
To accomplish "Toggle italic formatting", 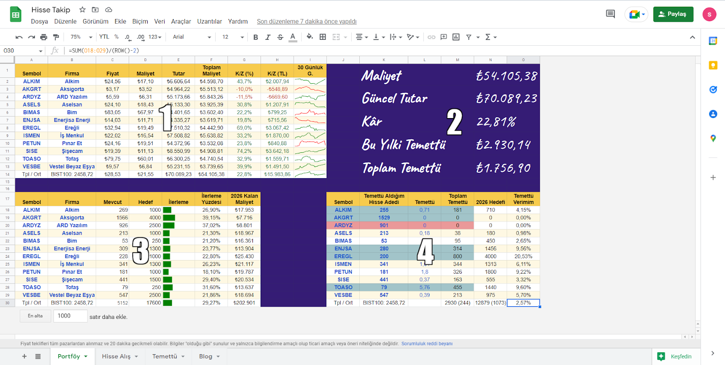I will [x=268, y=37].
